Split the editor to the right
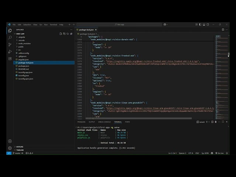This screenshot has height=177, width=236. coord(223,29)
